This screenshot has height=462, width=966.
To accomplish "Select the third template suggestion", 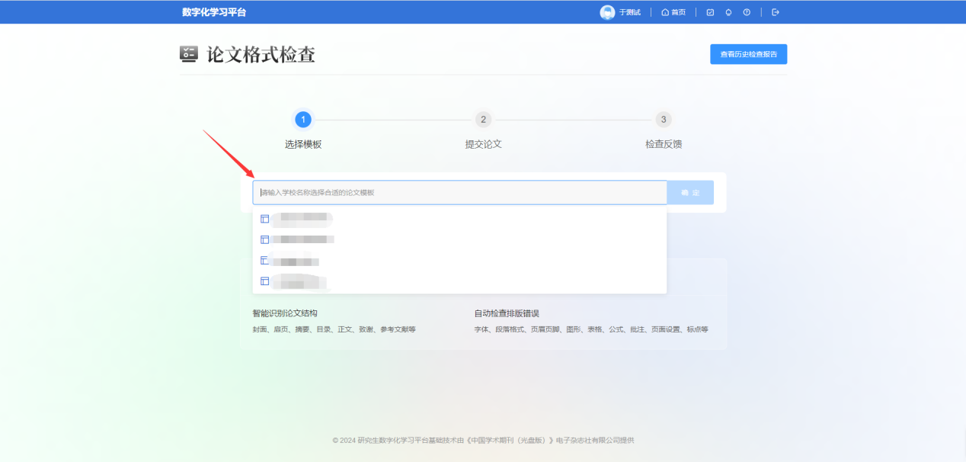I will click(x=297, y=261).
